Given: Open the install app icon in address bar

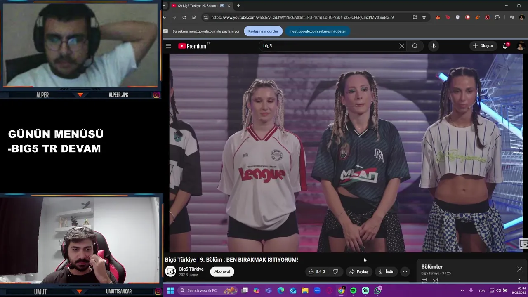Looking at the screenshot, I should [415, 17].
